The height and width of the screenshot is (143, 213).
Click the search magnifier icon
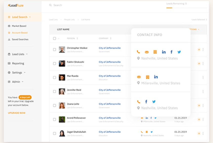[x=50, y=5]
